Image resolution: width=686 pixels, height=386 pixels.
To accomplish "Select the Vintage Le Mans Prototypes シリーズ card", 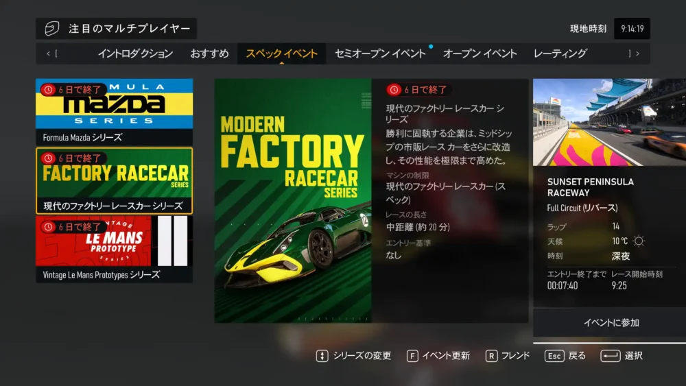I will (x=114, y=249).
